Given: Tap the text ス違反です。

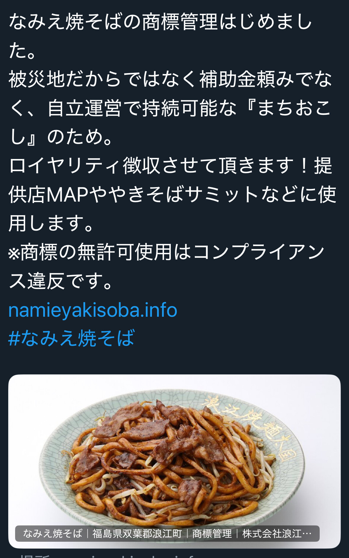Looking at the screenshot, I should pyautogui.click(x=61, y=281).
